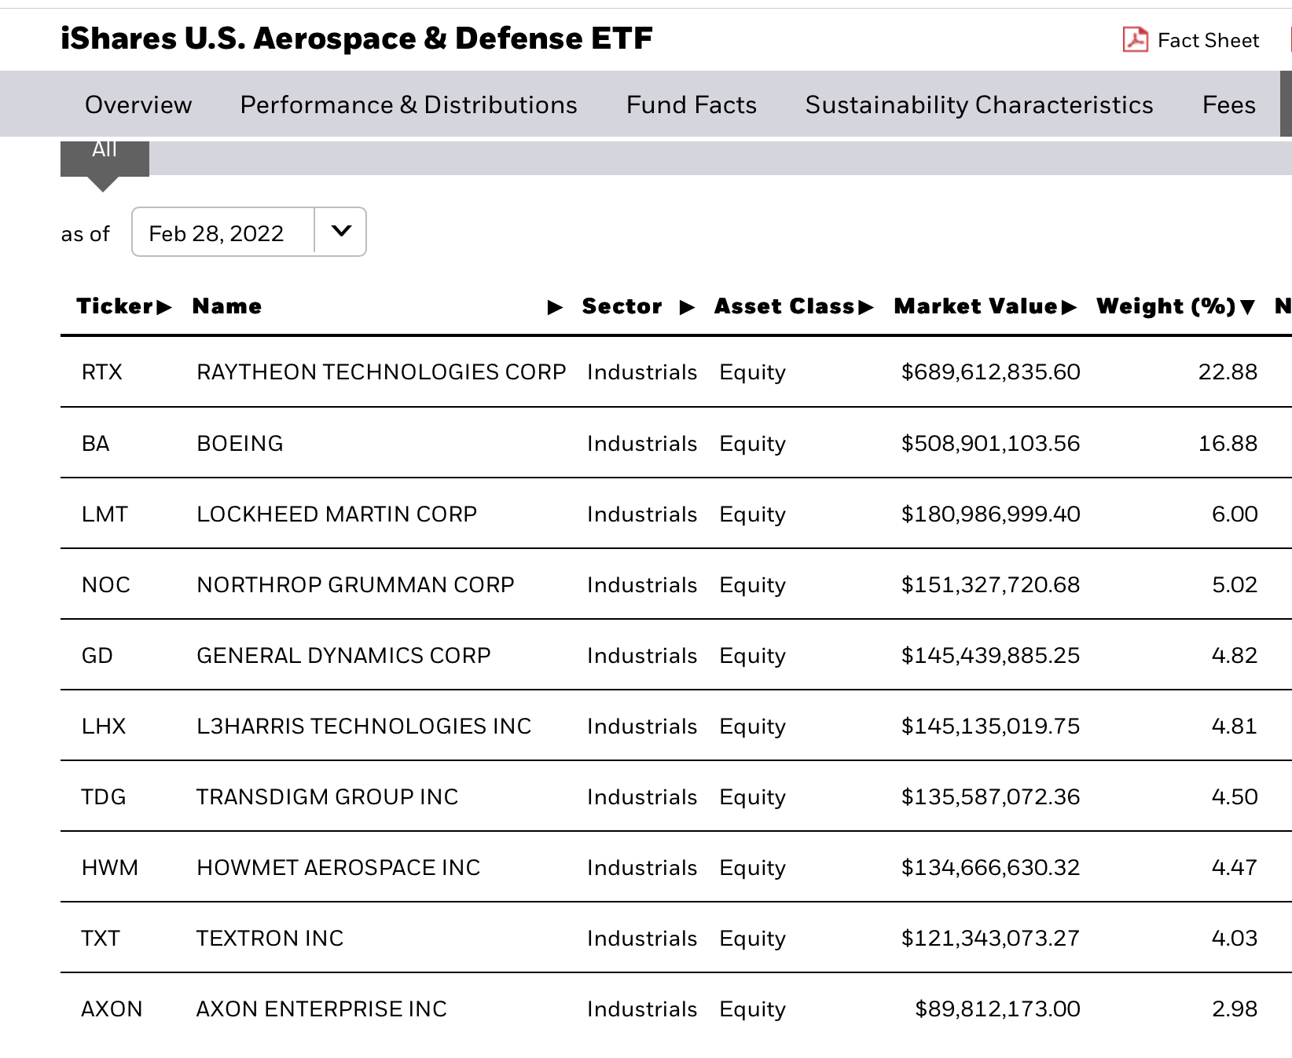Open the Fact Sheet PDF icon
Screen dimensions: 1292x1058
pos(1135,39)
